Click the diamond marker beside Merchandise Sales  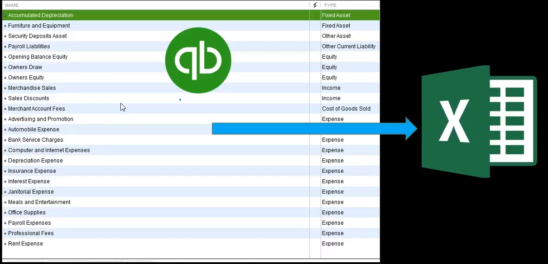(x=5, y=88)
